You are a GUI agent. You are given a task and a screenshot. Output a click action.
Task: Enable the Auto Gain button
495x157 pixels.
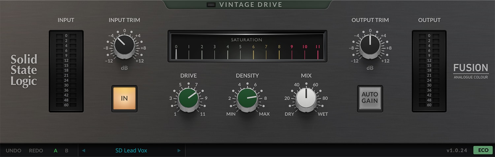(x=370, y=99)
